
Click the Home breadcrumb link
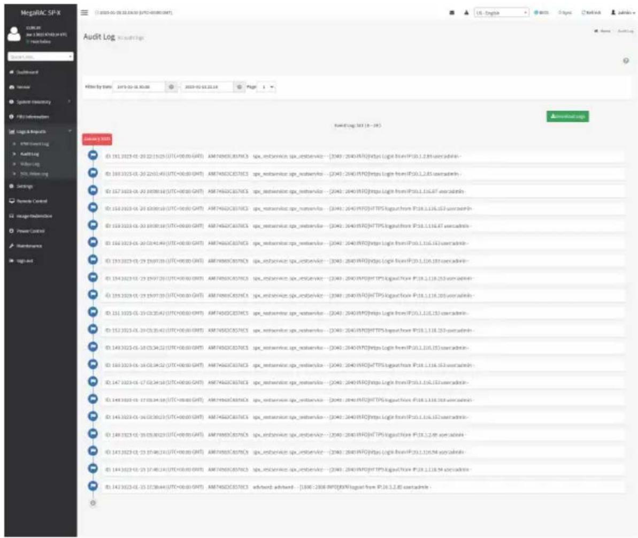[603, 31]
